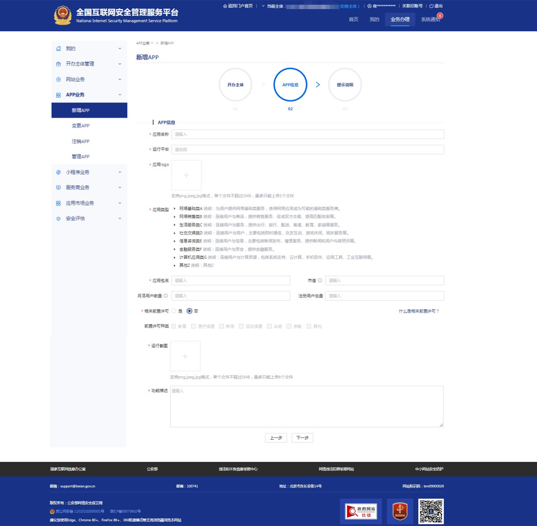Click the 下一步 button
Screen dimensions: 537x526
click(x=302, y=438)
